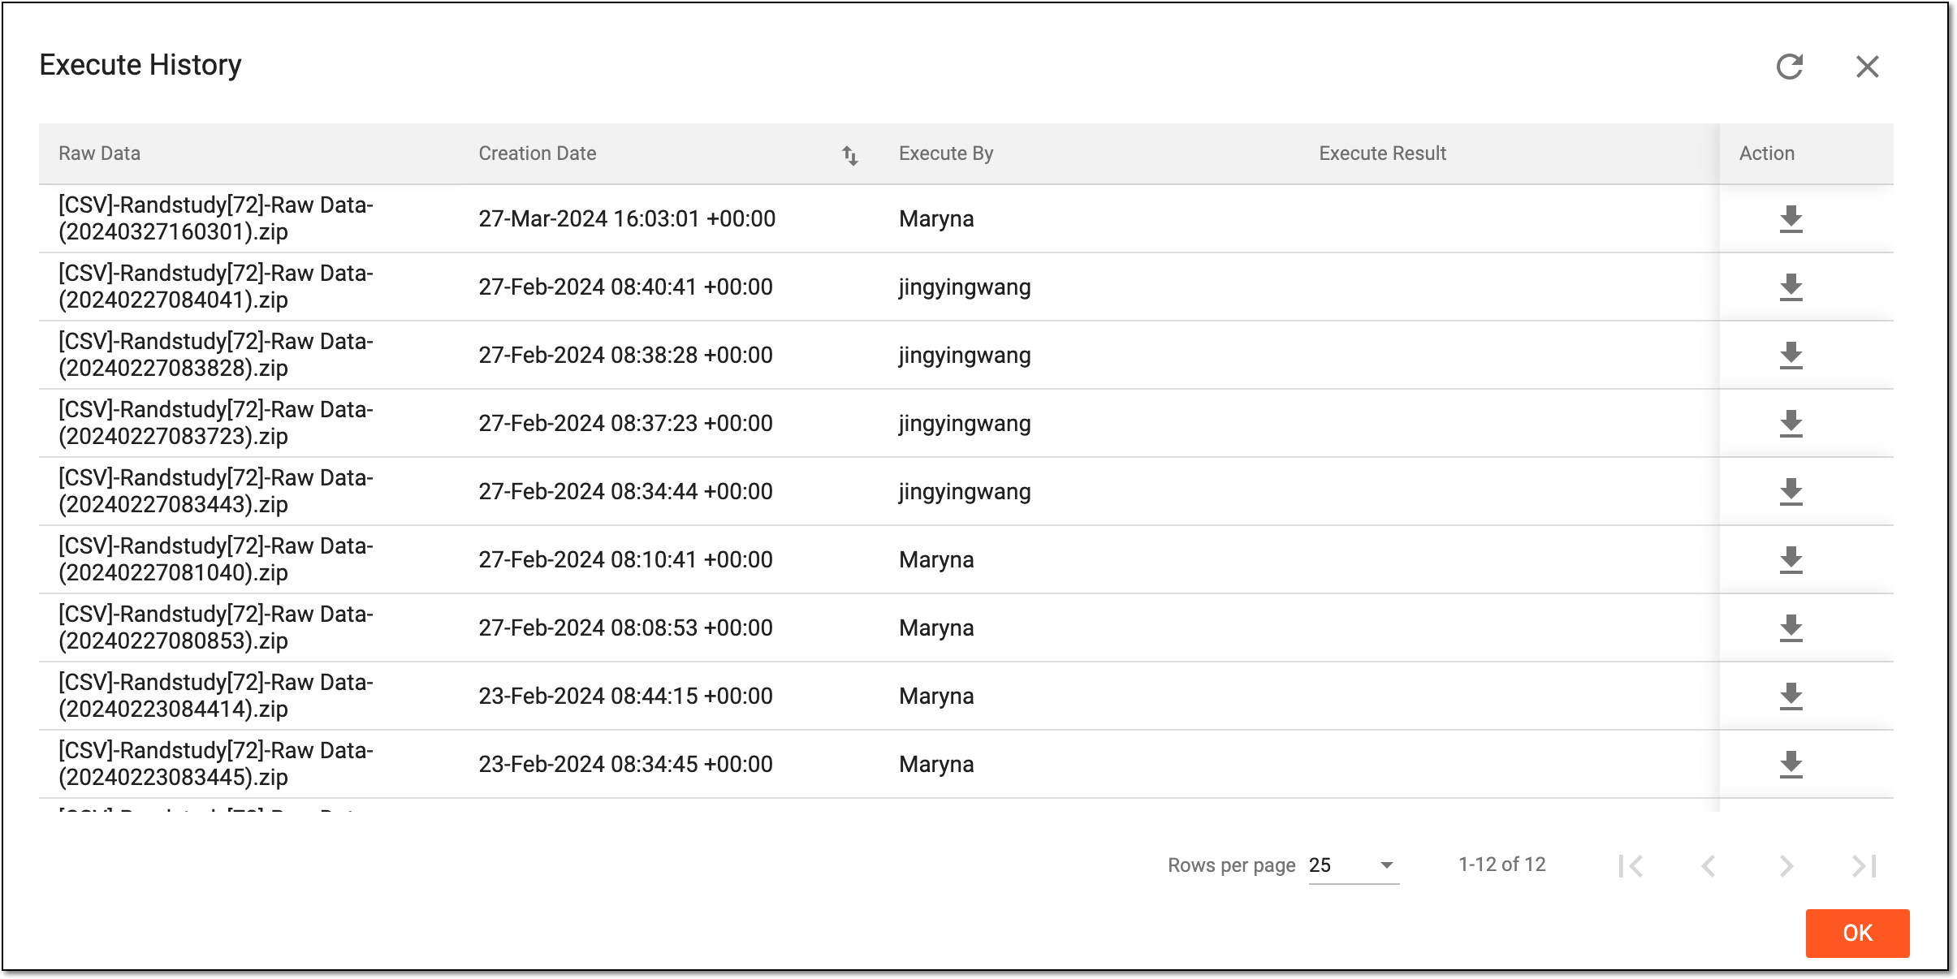Select file name ending 20240227083828.zip
This screenshot has width=1957, height=979.
(216, 355)
